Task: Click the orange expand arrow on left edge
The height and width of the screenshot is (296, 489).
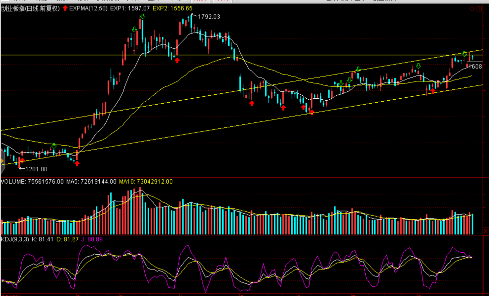Action: point(2,161)
